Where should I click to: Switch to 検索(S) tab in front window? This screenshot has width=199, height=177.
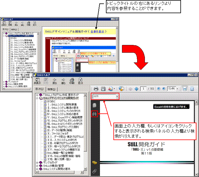(52, 89)
